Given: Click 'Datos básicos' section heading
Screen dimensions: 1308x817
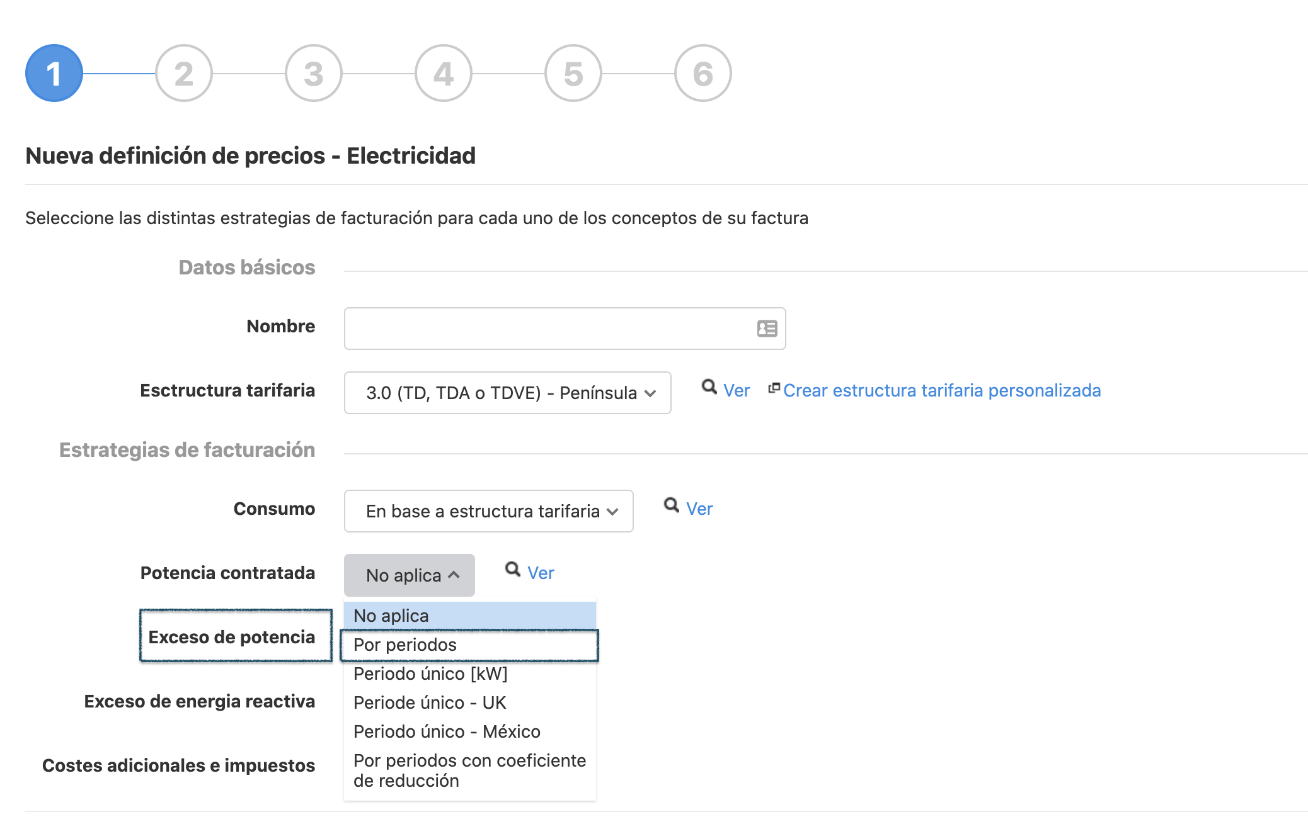Looking at the screenshot, I should click(247, 268).
